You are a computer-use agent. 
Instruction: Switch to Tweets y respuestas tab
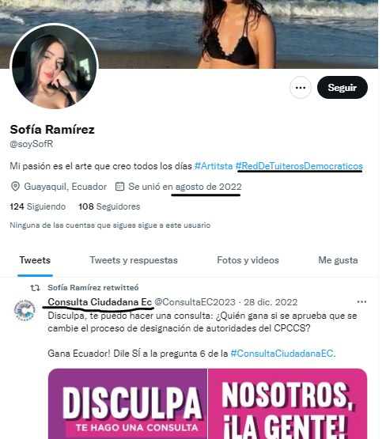point(134,260)
